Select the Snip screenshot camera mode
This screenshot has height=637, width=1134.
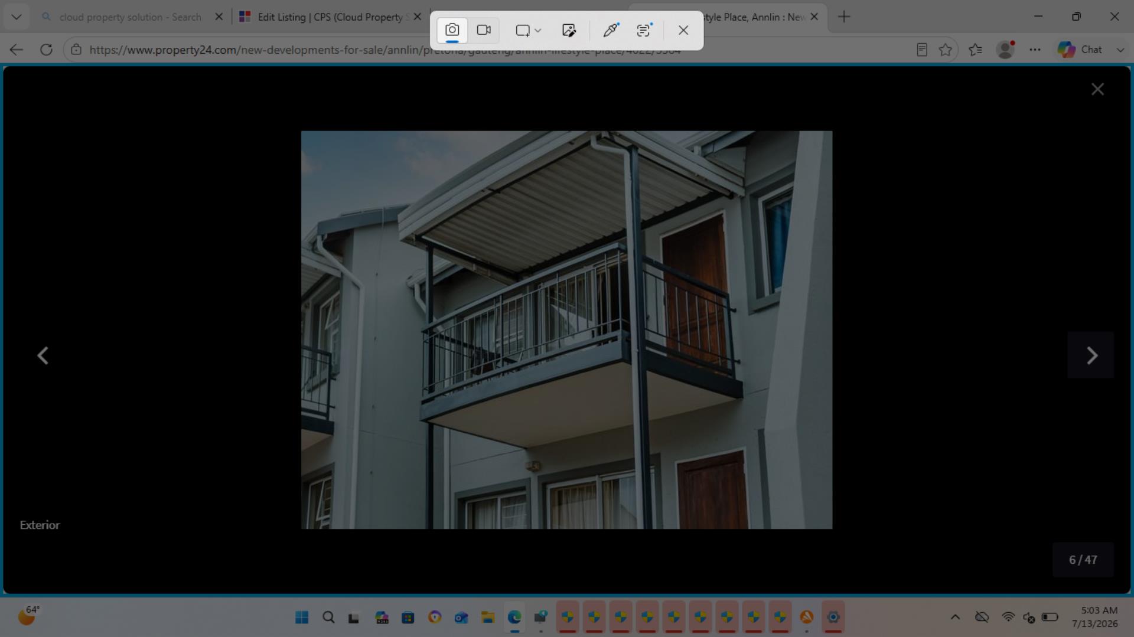(452, 30)
